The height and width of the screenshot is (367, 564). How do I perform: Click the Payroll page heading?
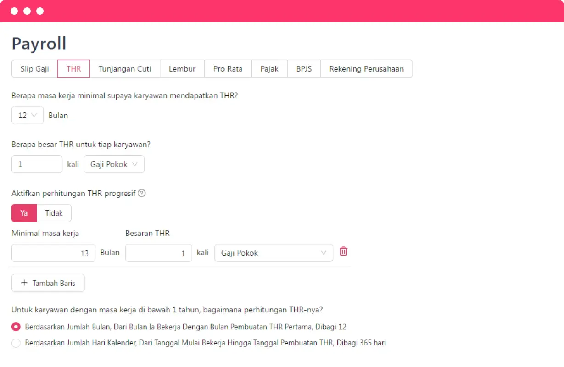[39, 44]
